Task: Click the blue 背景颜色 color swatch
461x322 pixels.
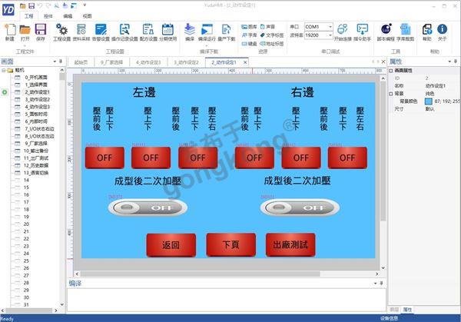Action: 429,101
